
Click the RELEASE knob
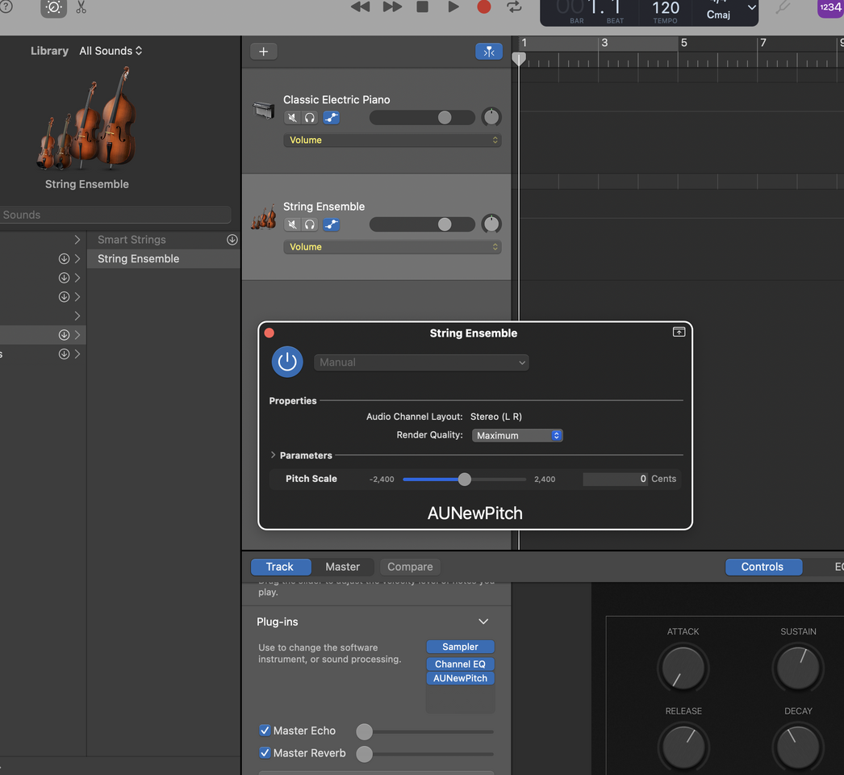click(x=683, y=748)
